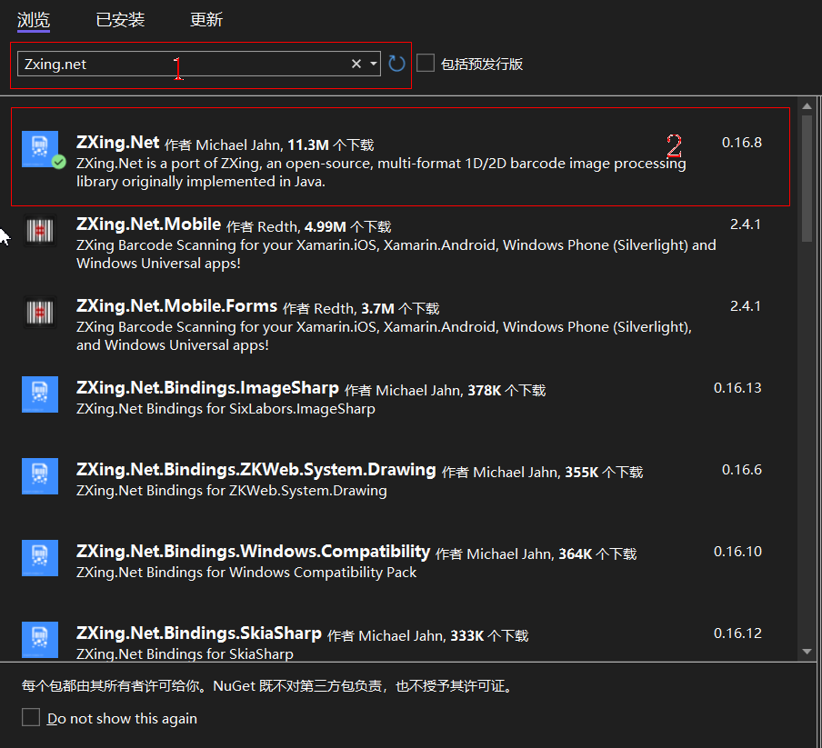Click the 333K downloads author line
The width and height of the screenshot is (822, 748).
coord(427,636)
